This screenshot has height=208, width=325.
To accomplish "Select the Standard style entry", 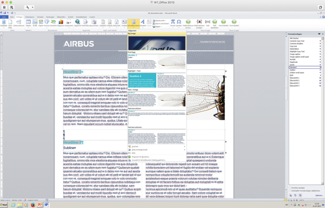I will pyautogui.click(x=305, y=67).
